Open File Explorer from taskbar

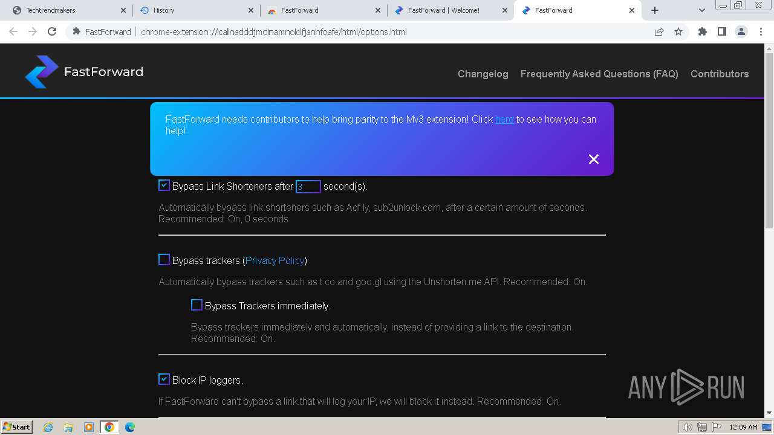pos(68,427)
